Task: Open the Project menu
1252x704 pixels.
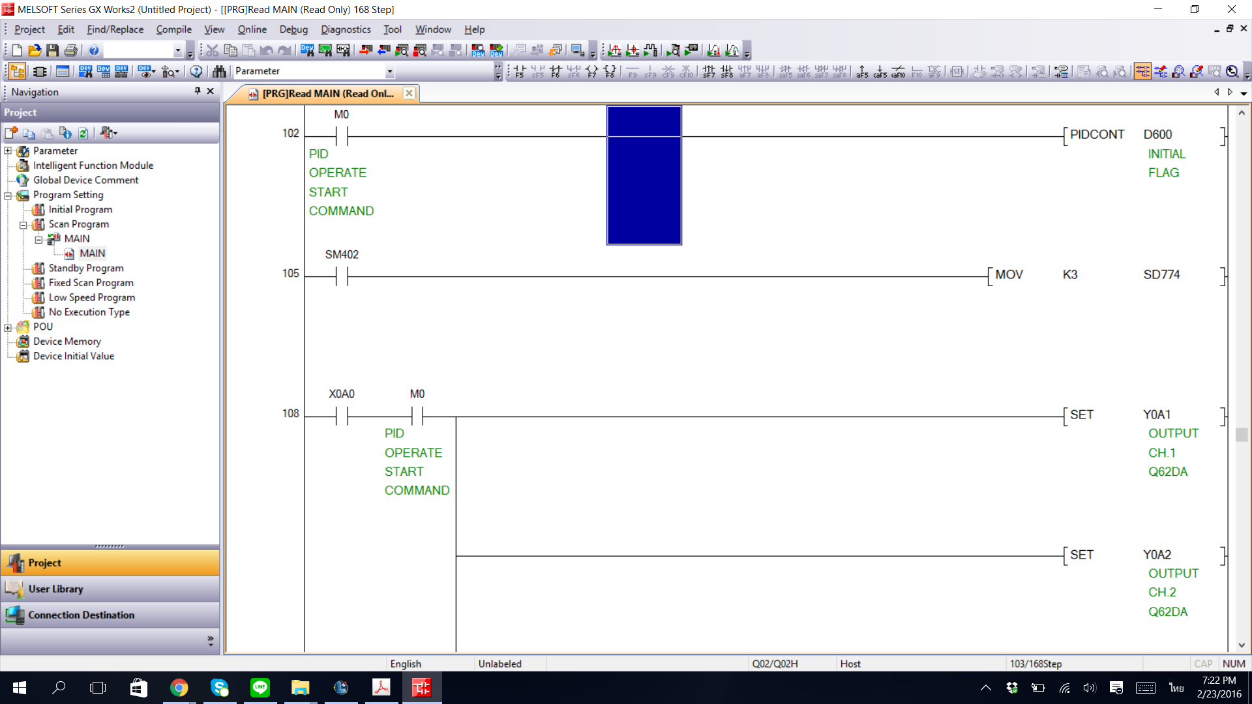Action: point(29,29)
